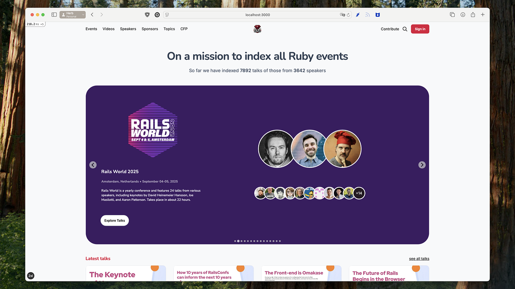Click the +14 more speakers bubble
Viewport: 515px width, 289px height.
click(x=359, y=193)
